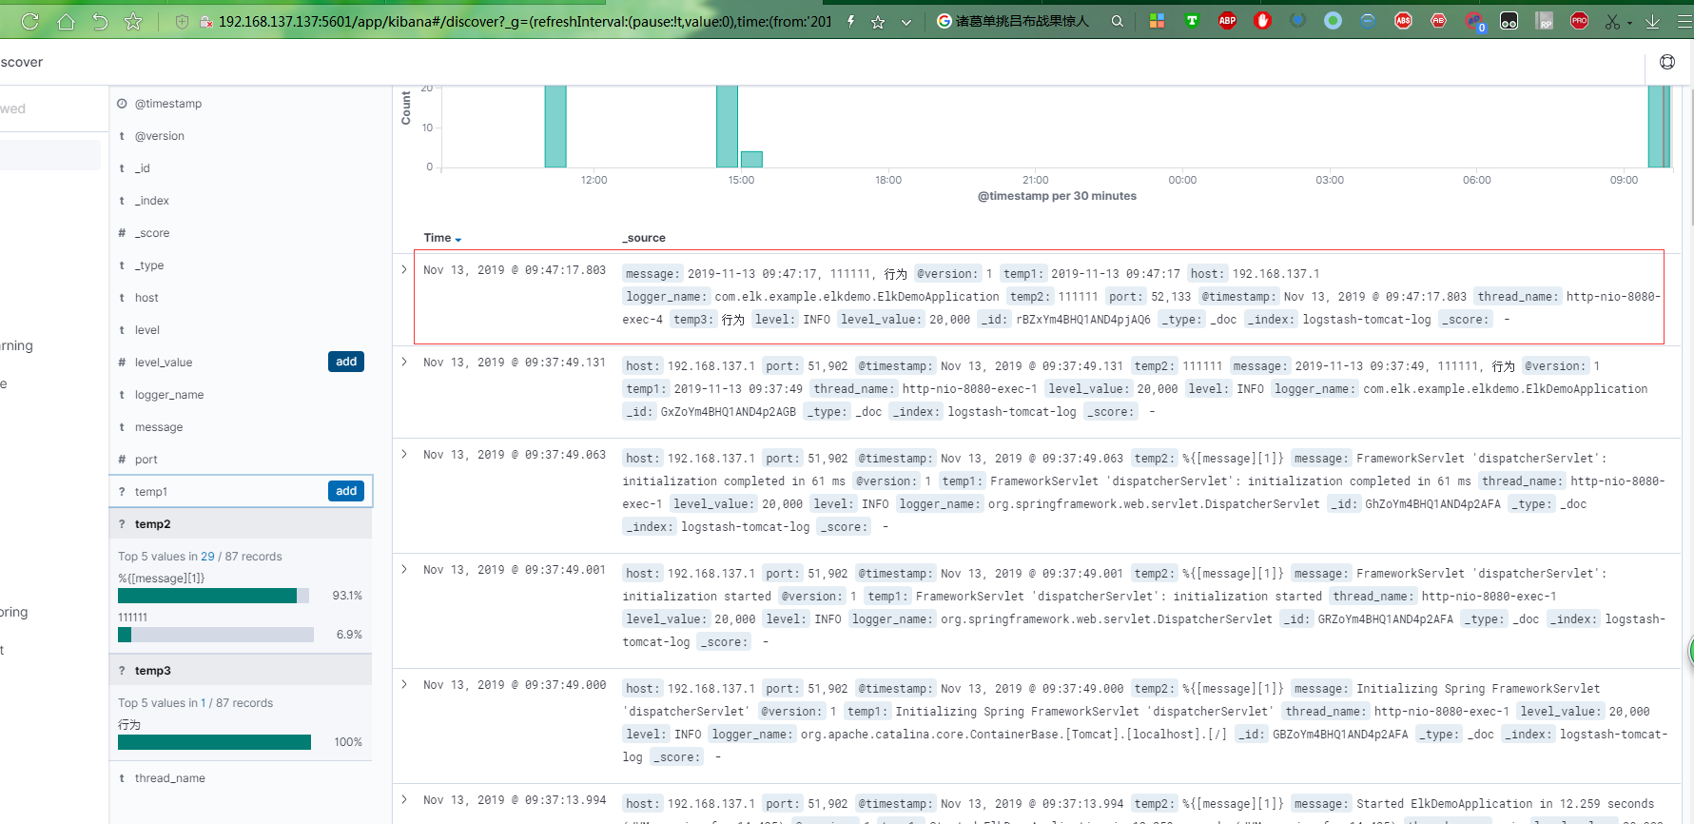Add the level_value field as a column
The width and height of the screenshot is (1694, 824).
[346, 362]
